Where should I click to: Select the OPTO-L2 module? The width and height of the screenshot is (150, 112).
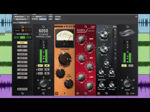[22, 58]
